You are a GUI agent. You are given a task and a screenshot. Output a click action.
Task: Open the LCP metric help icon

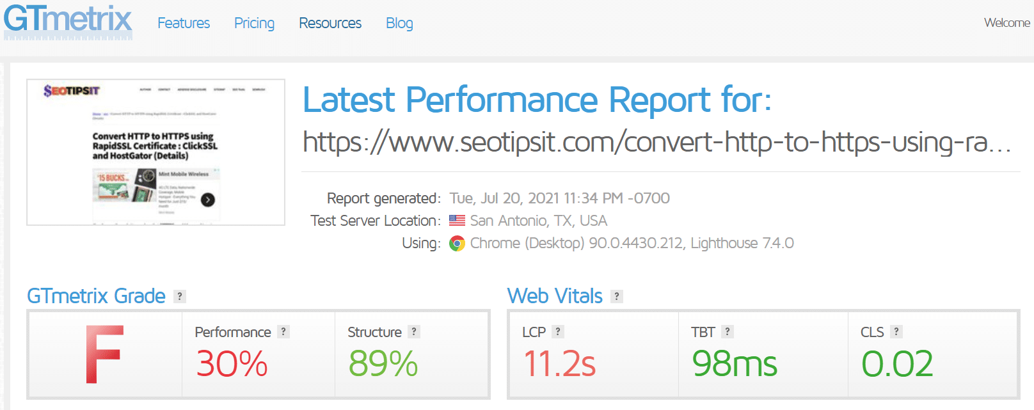coord(560,331)
